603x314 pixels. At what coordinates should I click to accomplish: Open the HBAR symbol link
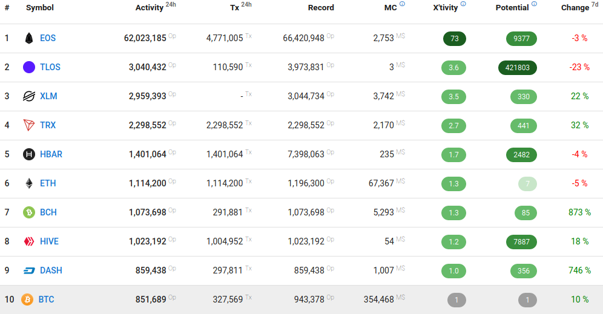(51, 154)
